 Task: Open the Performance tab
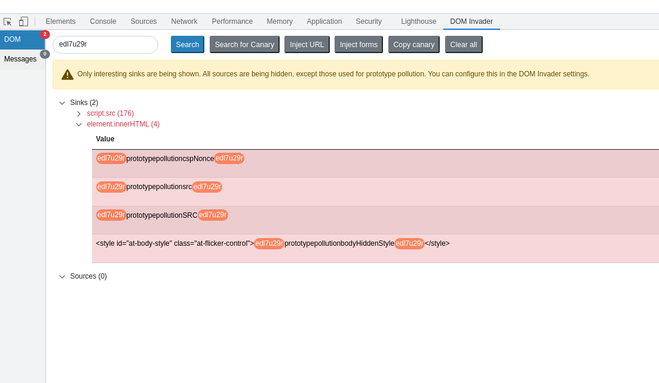point(232,21)
